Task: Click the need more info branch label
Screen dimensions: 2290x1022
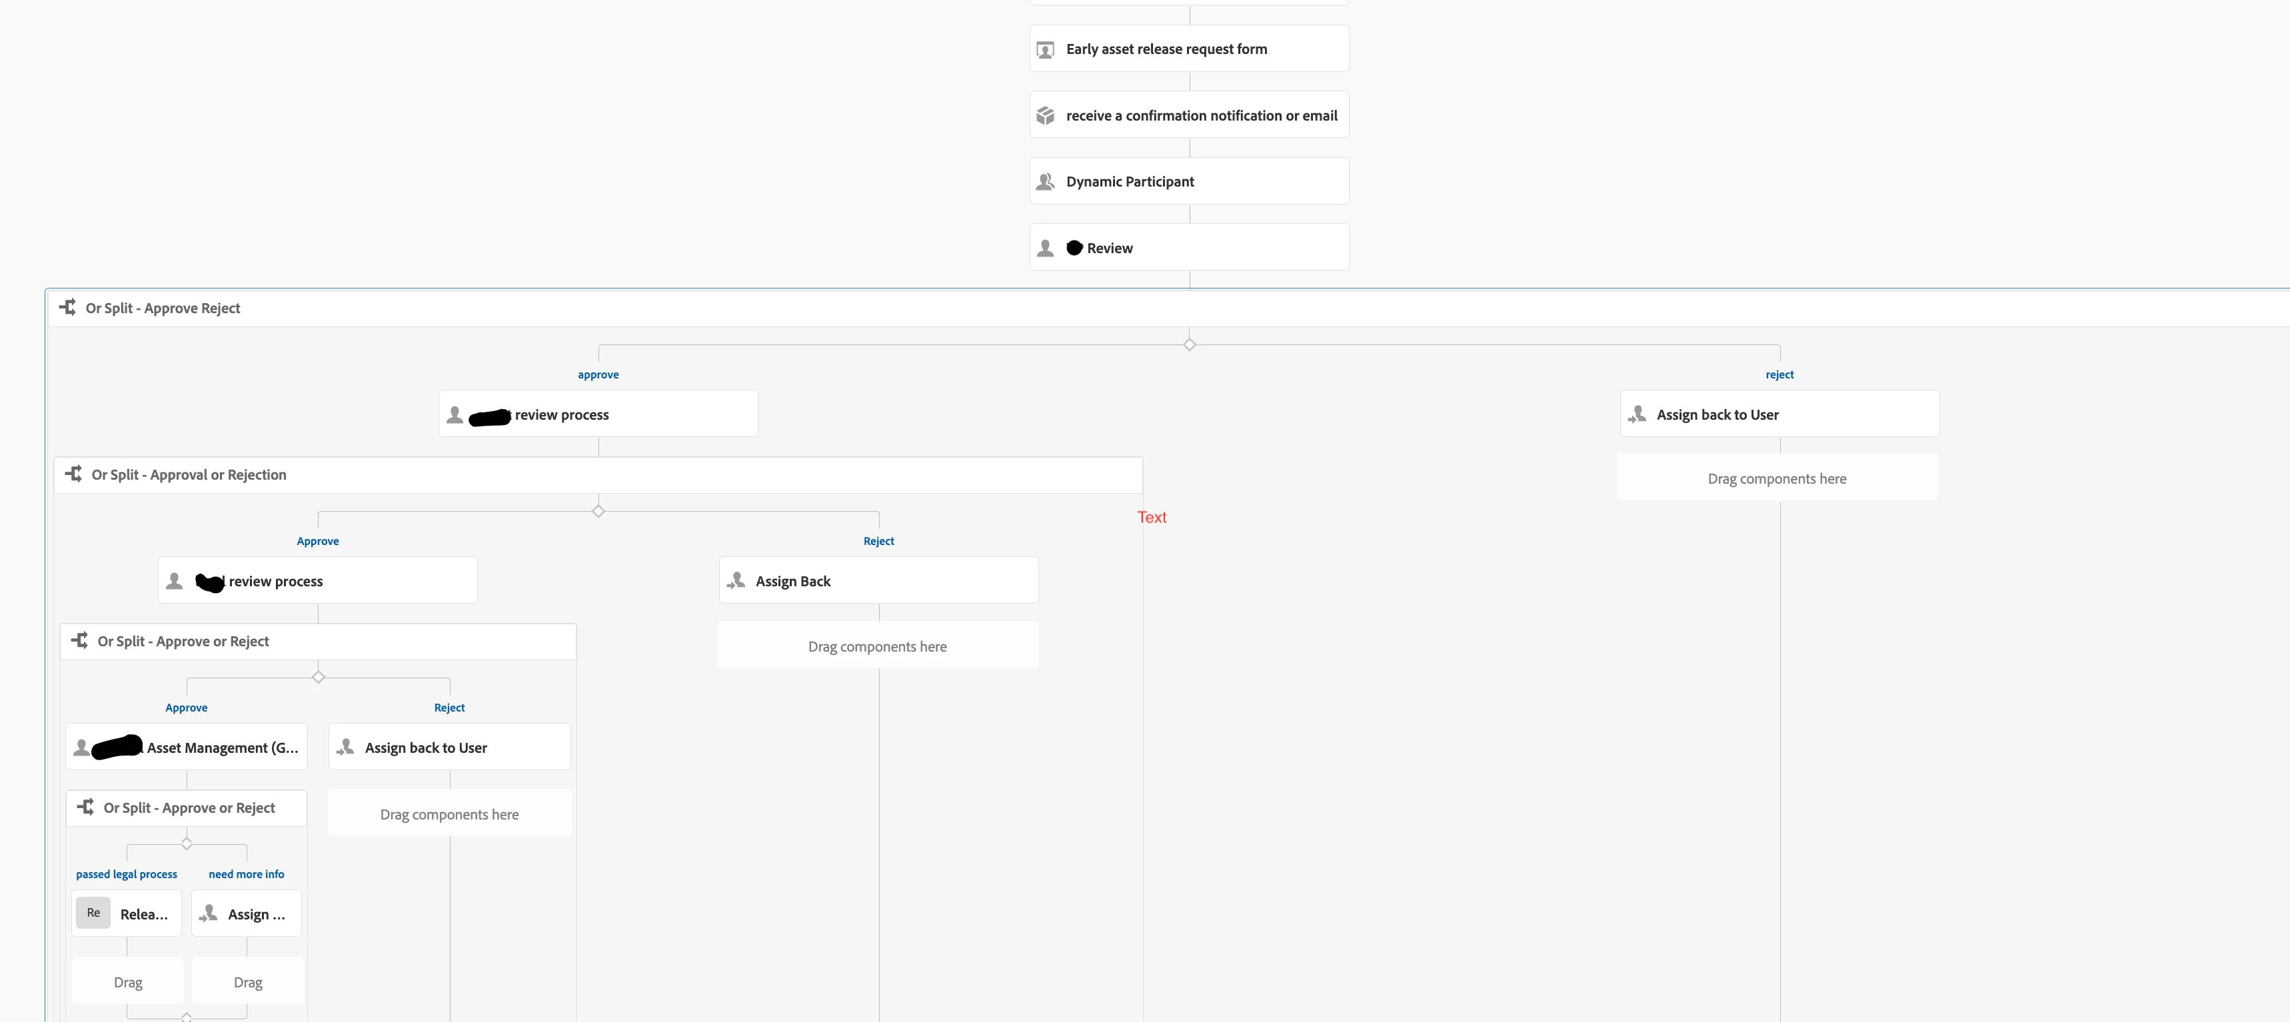Action: [246, 875]
